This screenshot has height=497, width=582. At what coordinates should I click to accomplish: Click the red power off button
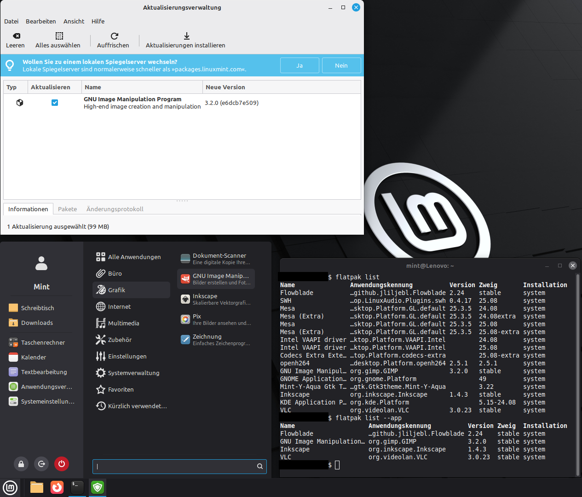click(62, 464)
